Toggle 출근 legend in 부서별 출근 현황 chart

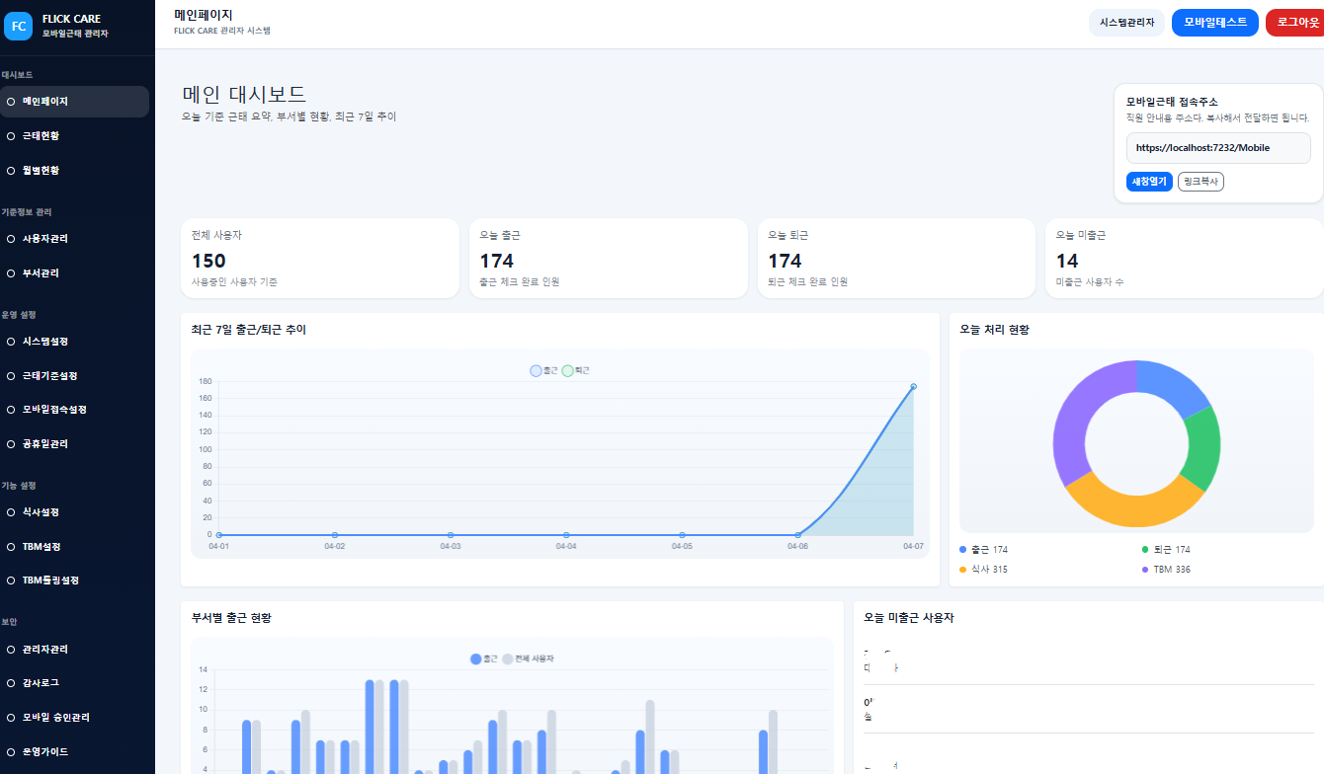point(484,658)
